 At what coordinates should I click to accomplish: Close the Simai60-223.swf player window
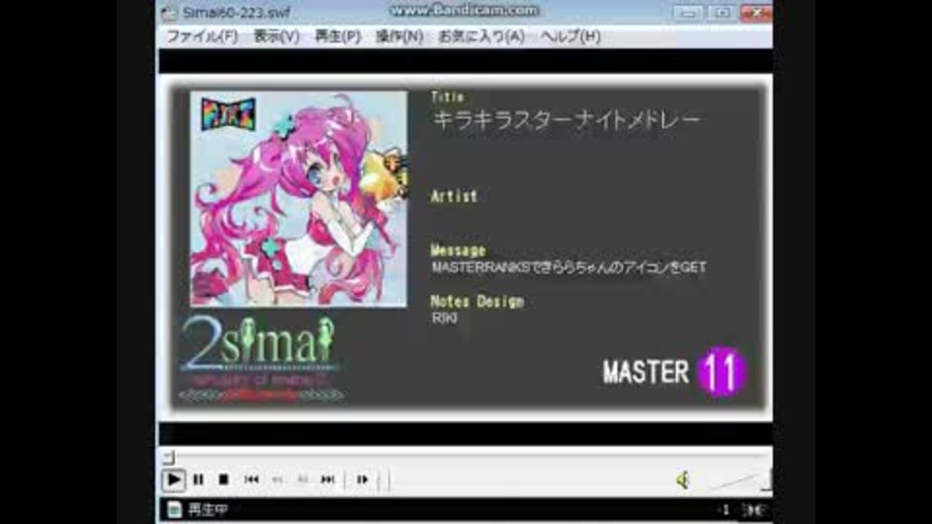(756, 13)
